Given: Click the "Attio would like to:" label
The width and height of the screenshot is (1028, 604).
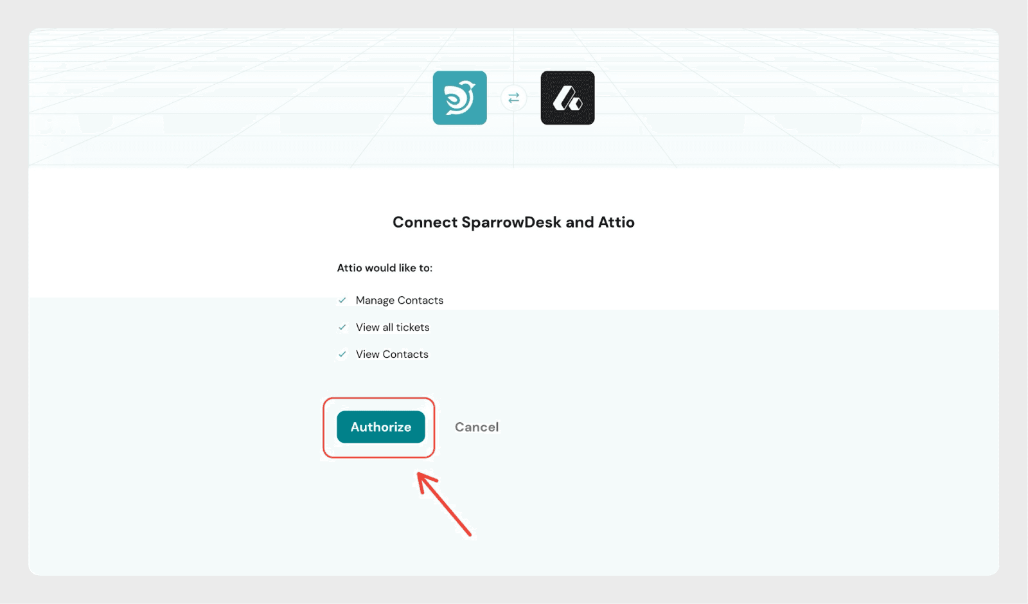Looking at the screenshot, I should 385,268.
